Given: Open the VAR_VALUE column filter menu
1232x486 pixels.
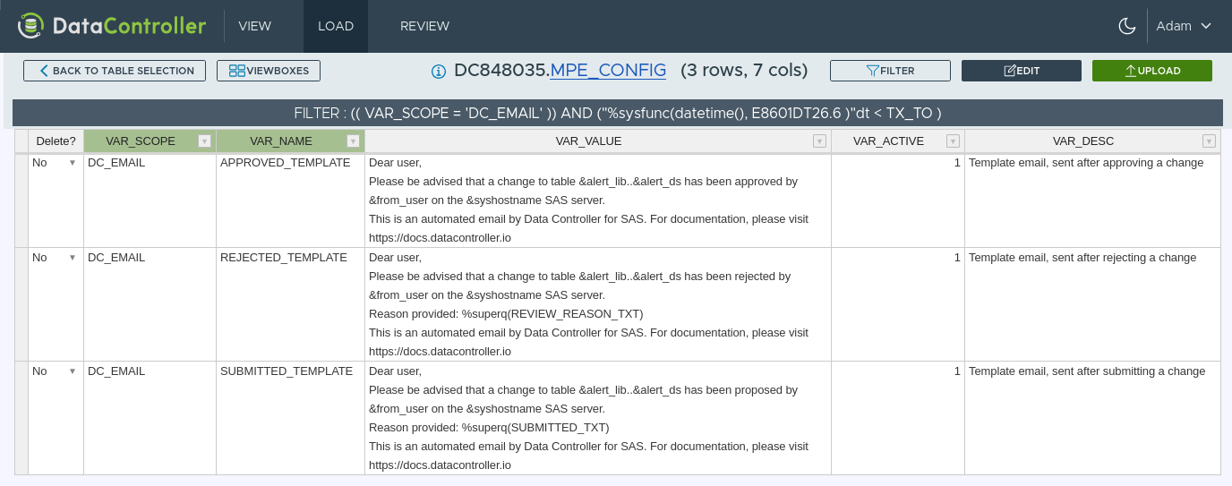Looking at the screenshot, I should [x=818, y=141].
